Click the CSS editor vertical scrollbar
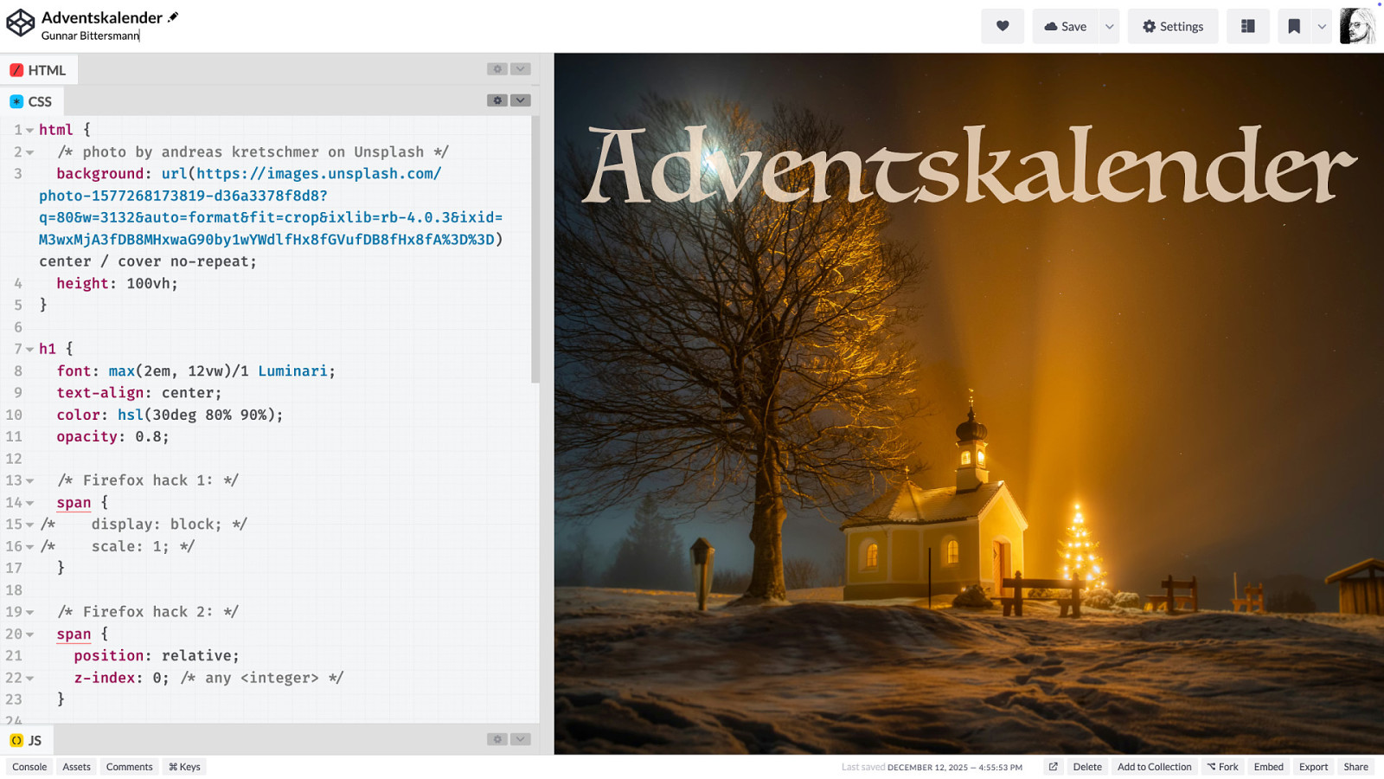 (x=535, y=251)
